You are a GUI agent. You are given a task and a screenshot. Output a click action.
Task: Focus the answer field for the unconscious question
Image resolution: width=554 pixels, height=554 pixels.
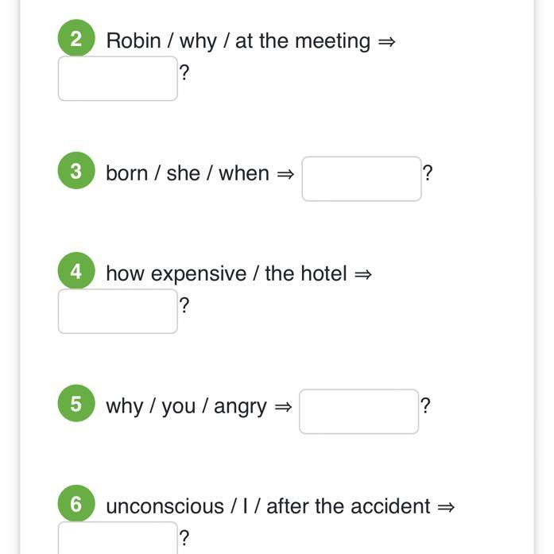tap(118, 539)
